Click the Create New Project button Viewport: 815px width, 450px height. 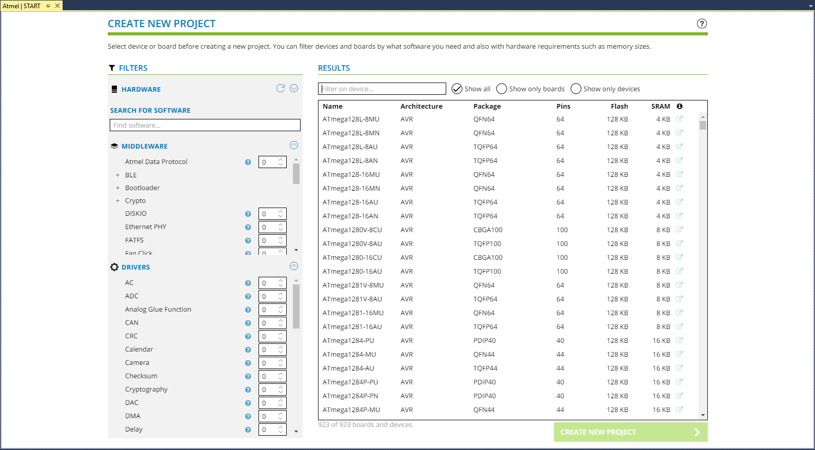[630, 432]
